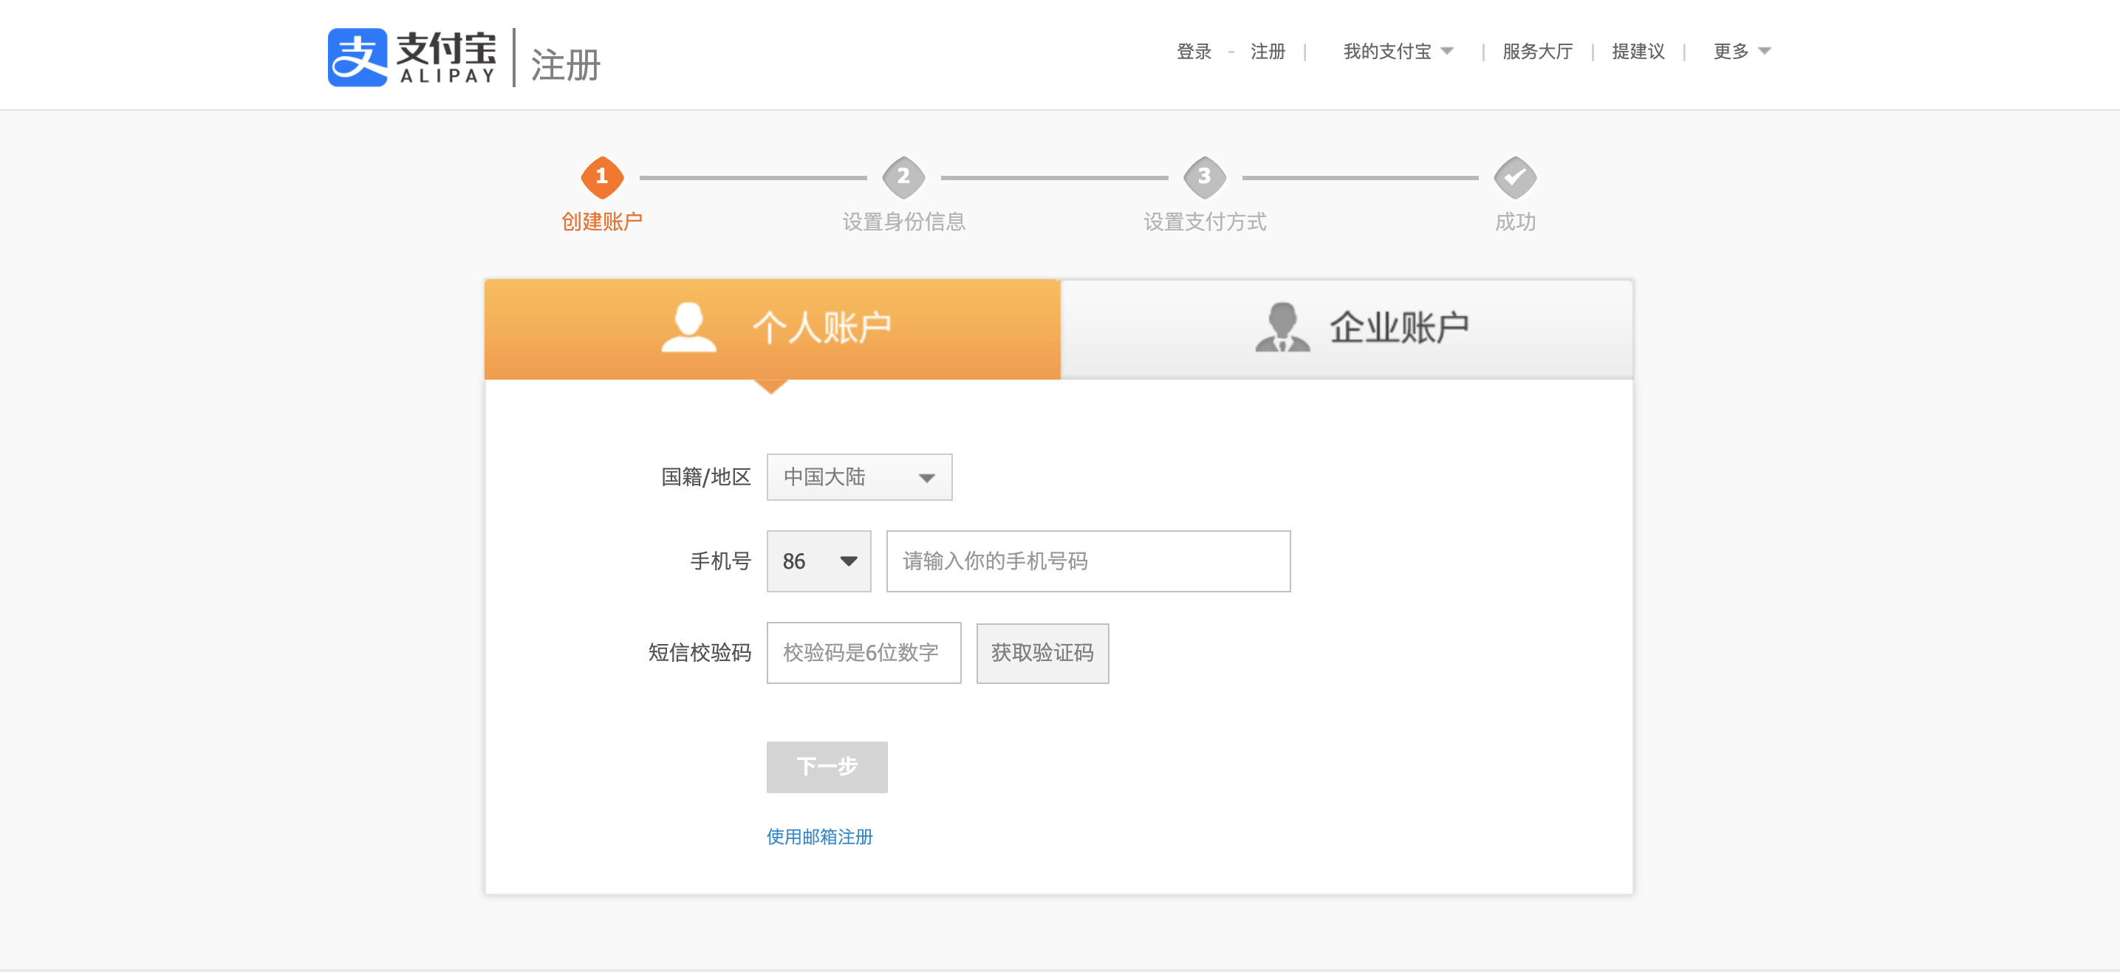Switch to the 个人账户 tab
Image resolution: width=2120 pixels, height=972 pixels.
coord(772,329)
